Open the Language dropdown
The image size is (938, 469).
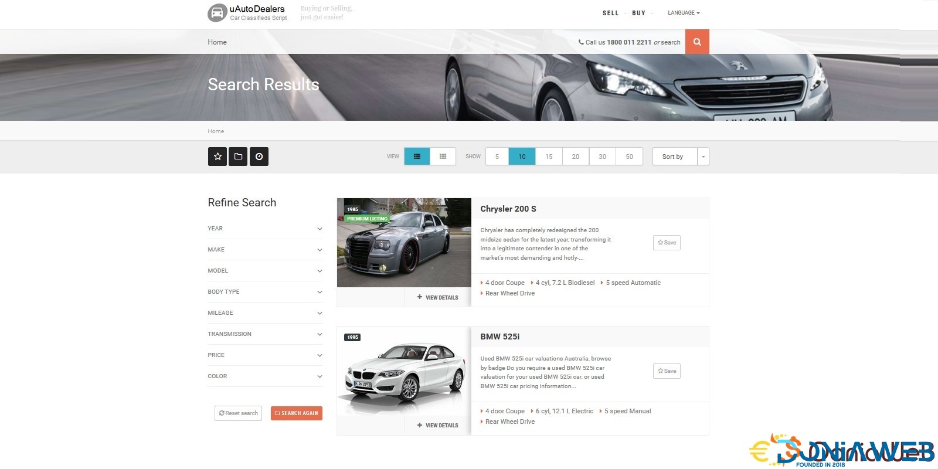click(684, 13)
